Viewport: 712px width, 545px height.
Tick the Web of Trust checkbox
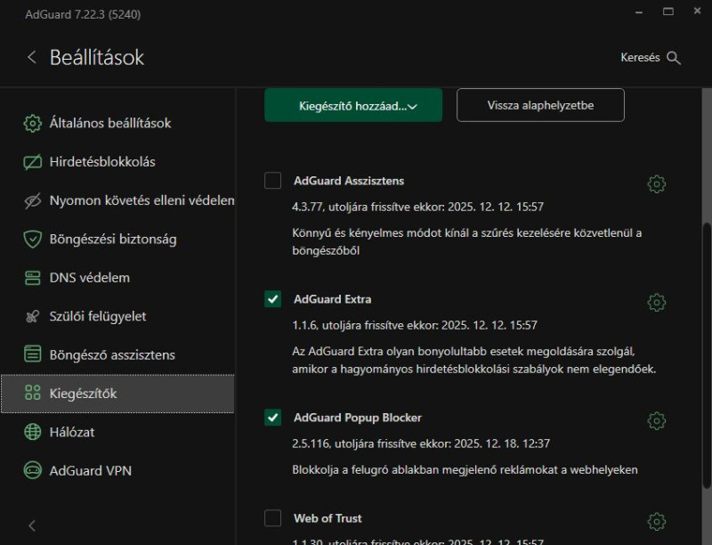tap(273, 518)
